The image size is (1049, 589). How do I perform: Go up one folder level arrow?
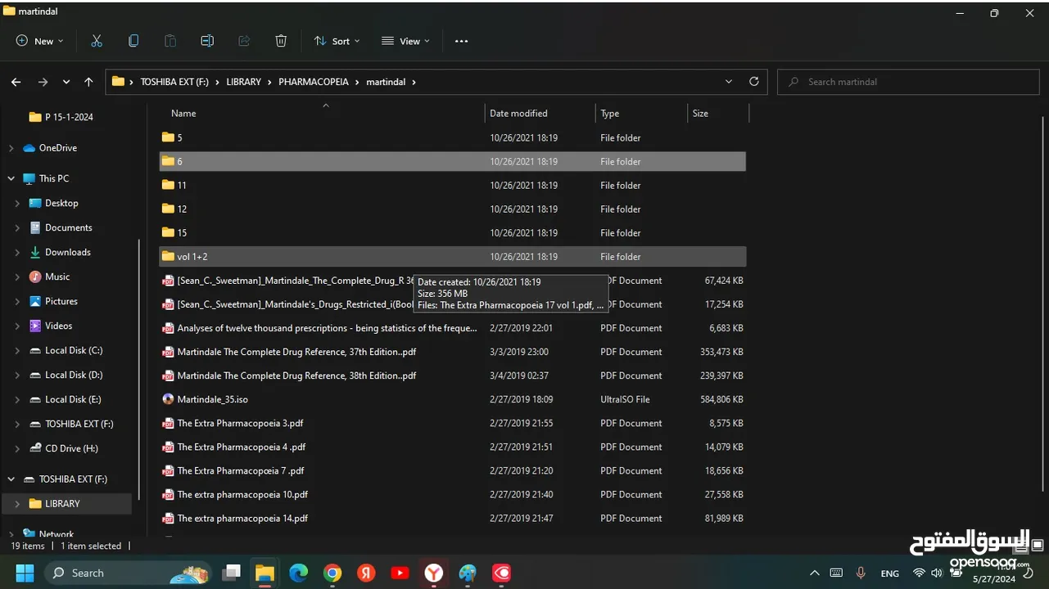click(88, 82)
